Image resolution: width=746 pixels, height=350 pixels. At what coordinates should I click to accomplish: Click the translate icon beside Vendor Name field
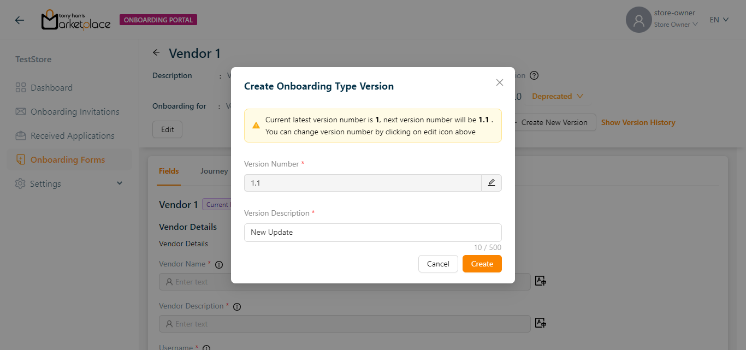click(540, 281)
